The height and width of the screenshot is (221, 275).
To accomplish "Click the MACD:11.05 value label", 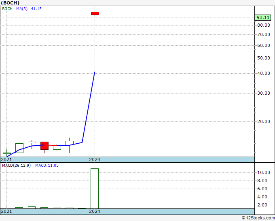I will 47,166.
